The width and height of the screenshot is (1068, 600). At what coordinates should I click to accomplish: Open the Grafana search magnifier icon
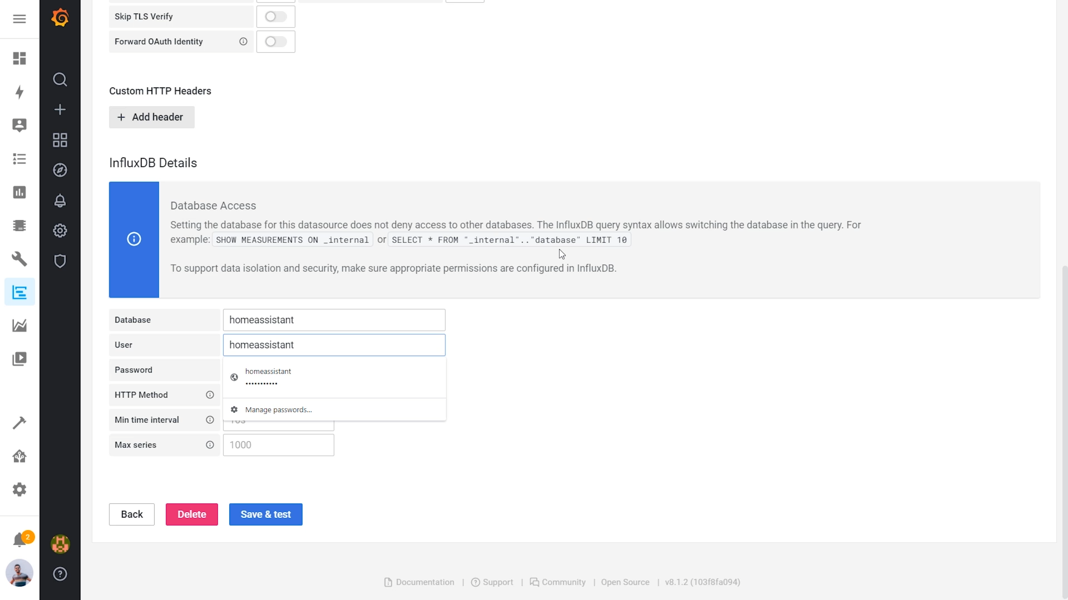pyautogui.click(x=60, y=79)
